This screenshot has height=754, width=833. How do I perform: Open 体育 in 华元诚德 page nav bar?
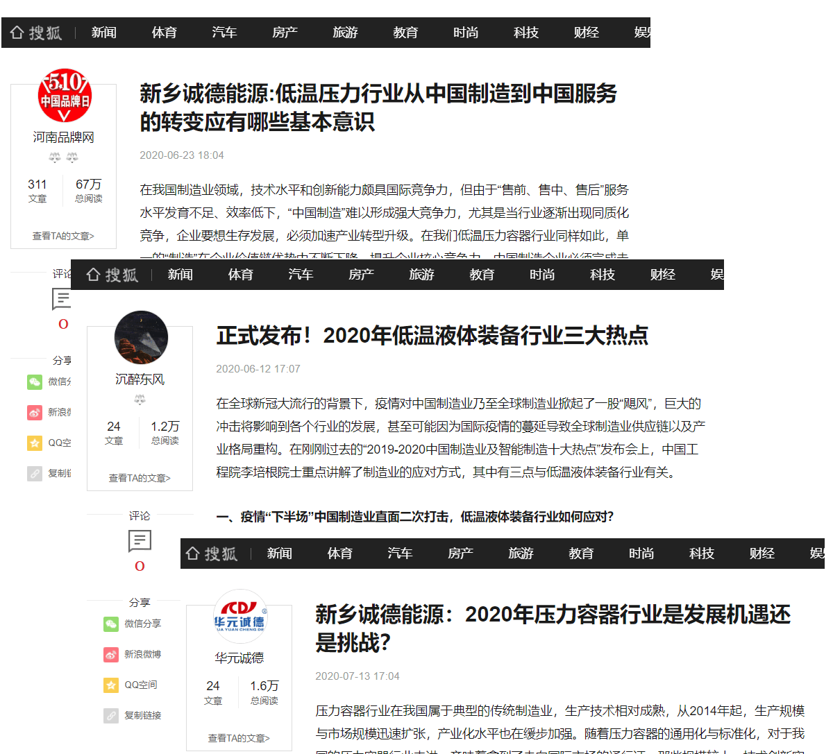340,554
